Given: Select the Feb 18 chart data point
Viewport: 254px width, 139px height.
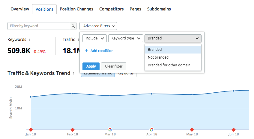Looking at the screenshot, I should tap(72, 94).
